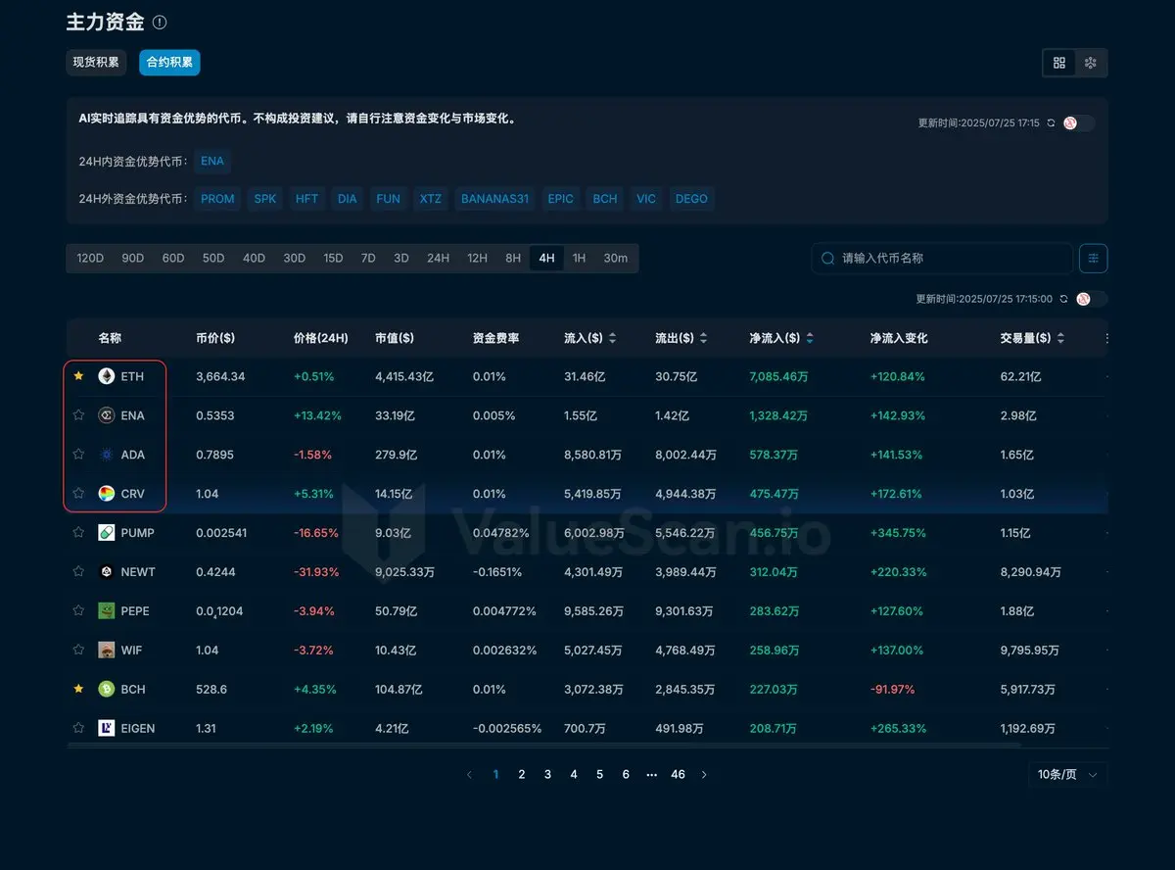
Task: Click the BANANAS31 token tag
Action: (494, 199)
